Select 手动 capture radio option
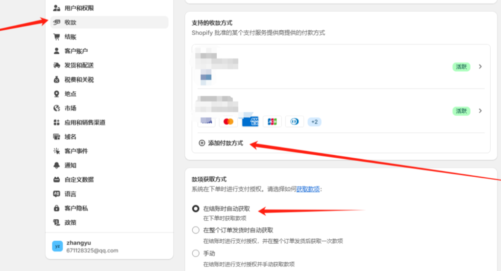The width and height of the screenshot is (501, 271). (x=196, y=253)
